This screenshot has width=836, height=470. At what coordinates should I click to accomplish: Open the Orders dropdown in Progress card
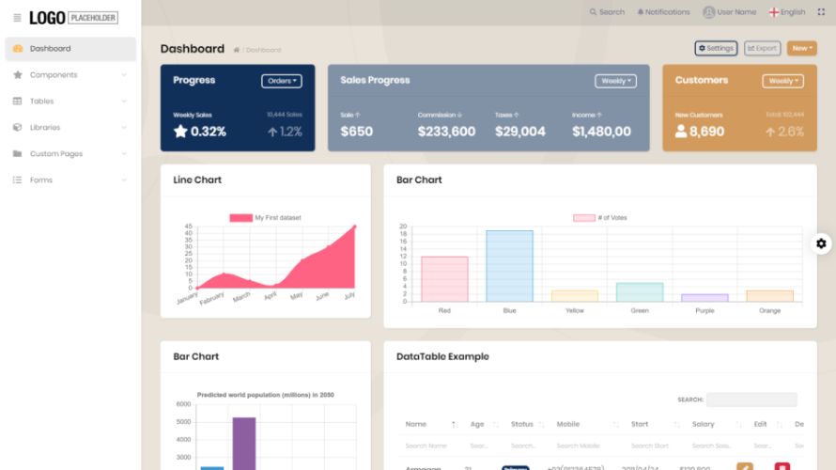click(281, 81)
